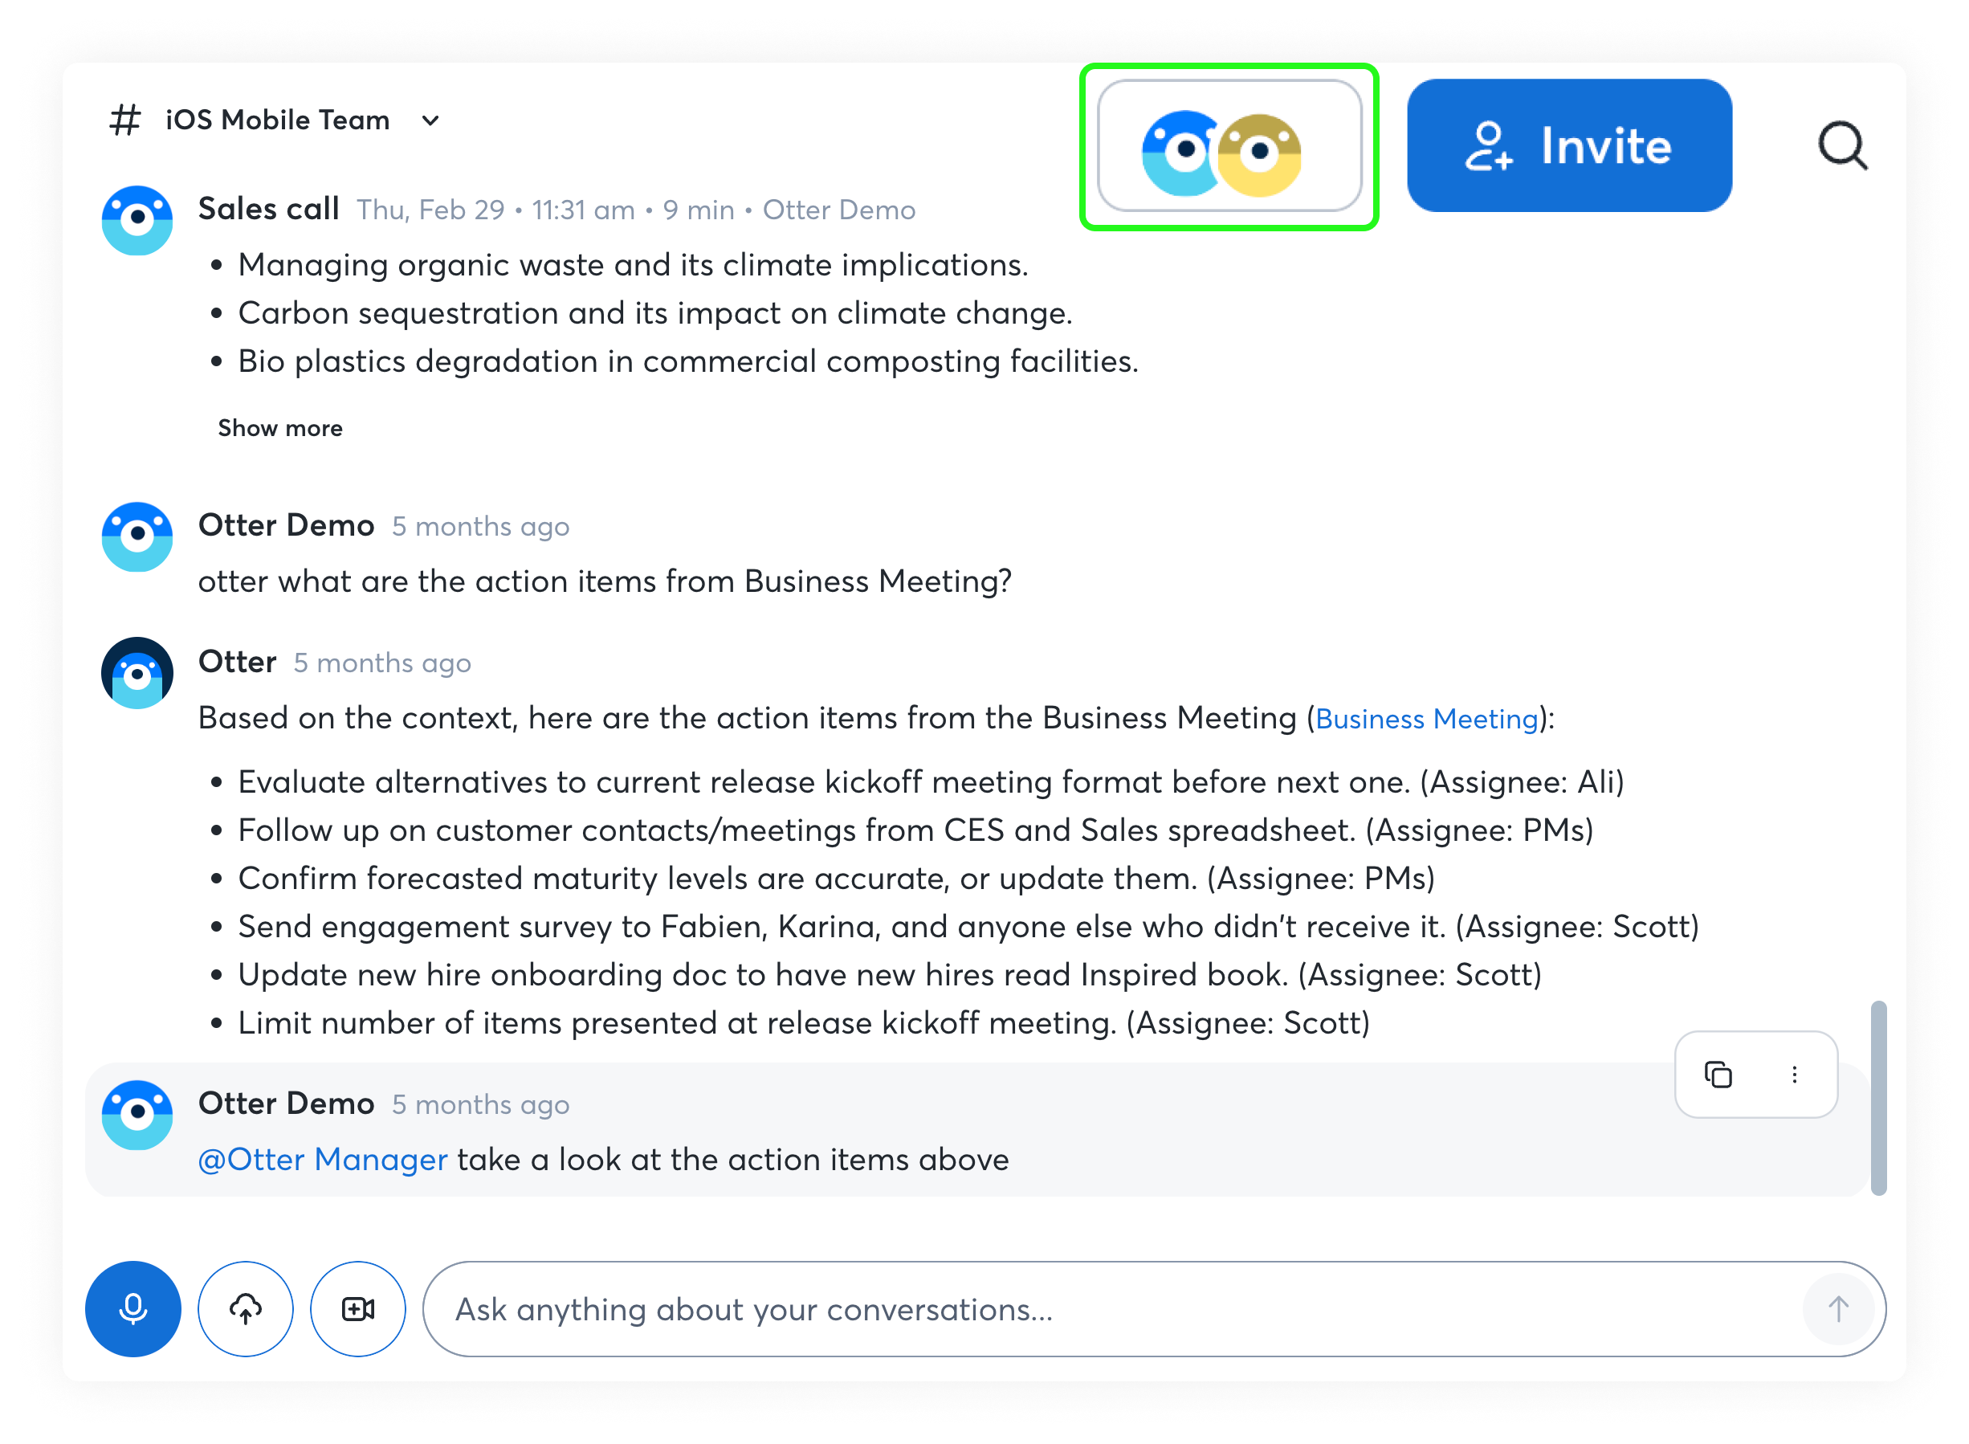Select the 'Send engagement survey to Fabien' item
Image resolution: width=1969 pixels, height=1444 pixels.
tap(968, 927)
